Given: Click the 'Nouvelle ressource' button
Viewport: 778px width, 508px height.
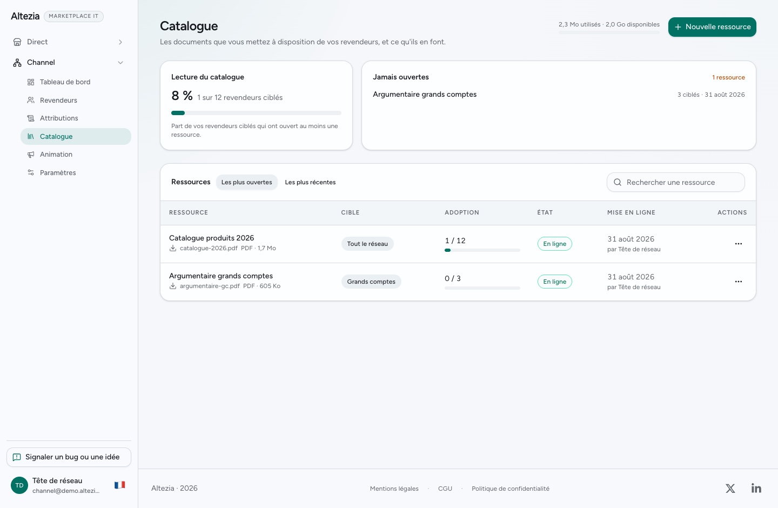Looking at the screenshot, I should [x=712, y=27].
